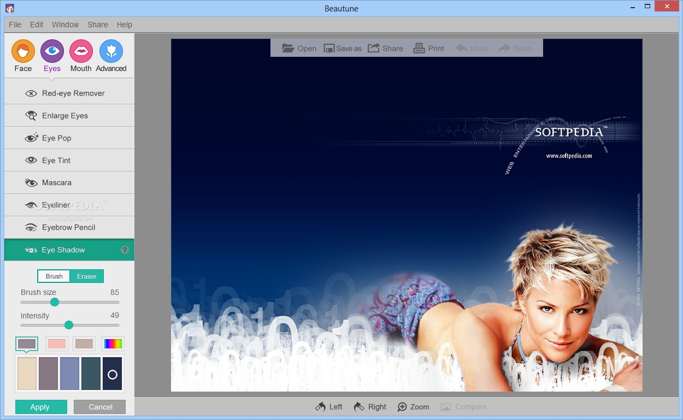Click the Beautune app icon in title bar

point(10,8)
